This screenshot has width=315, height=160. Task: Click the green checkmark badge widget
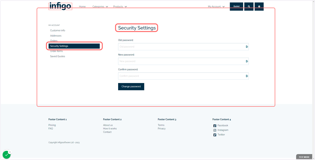tap(7, 155)
